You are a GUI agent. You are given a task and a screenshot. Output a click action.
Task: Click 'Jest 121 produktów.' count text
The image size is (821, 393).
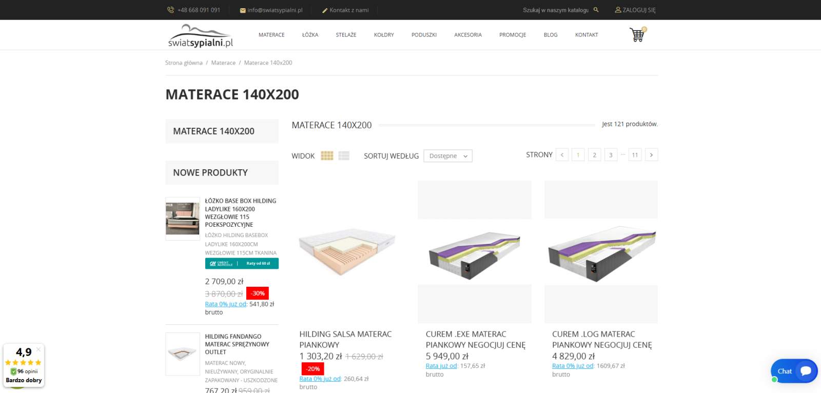(630, 124)
